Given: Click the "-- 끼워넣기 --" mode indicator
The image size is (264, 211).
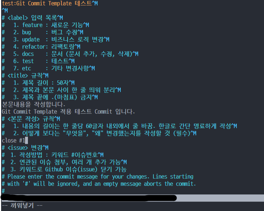Looking at the screenshot, I should pos(22,206).
